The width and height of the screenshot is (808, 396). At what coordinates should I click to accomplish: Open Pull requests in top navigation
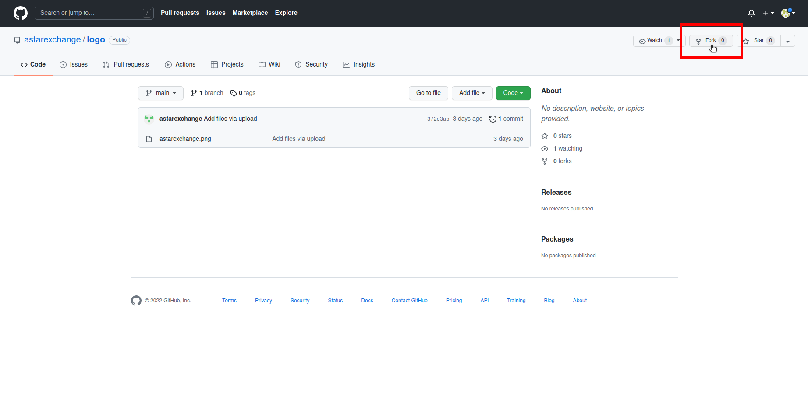180,13
